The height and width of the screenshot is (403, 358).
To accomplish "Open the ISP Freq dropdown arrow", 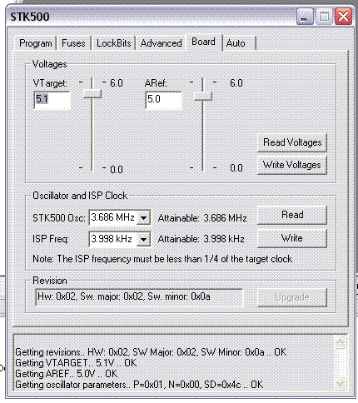I will (144, 239).
